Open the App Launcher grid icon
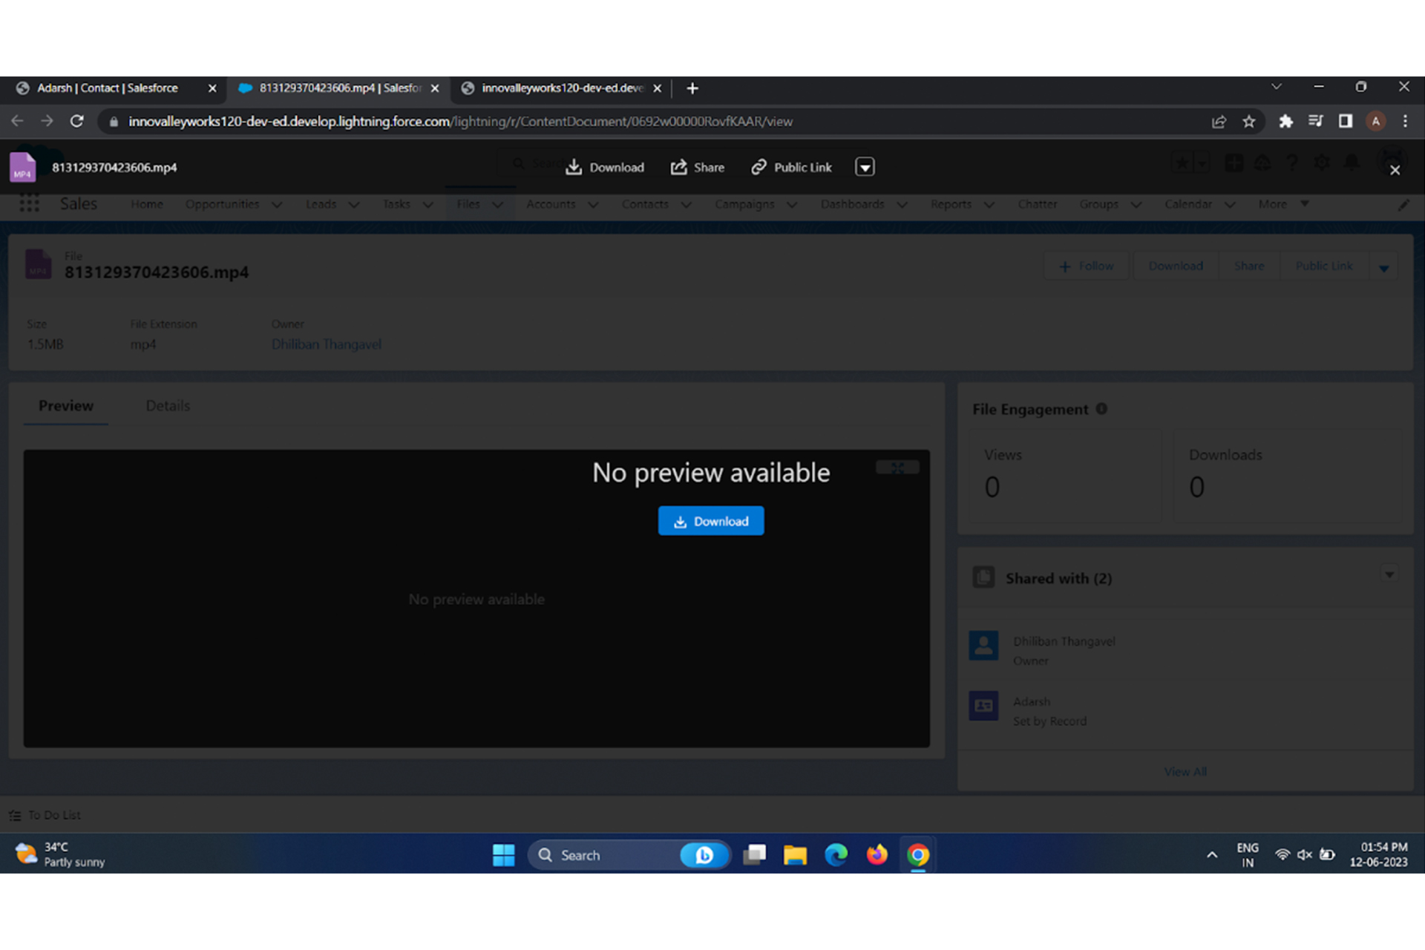1425x950 pixels. 29,203
